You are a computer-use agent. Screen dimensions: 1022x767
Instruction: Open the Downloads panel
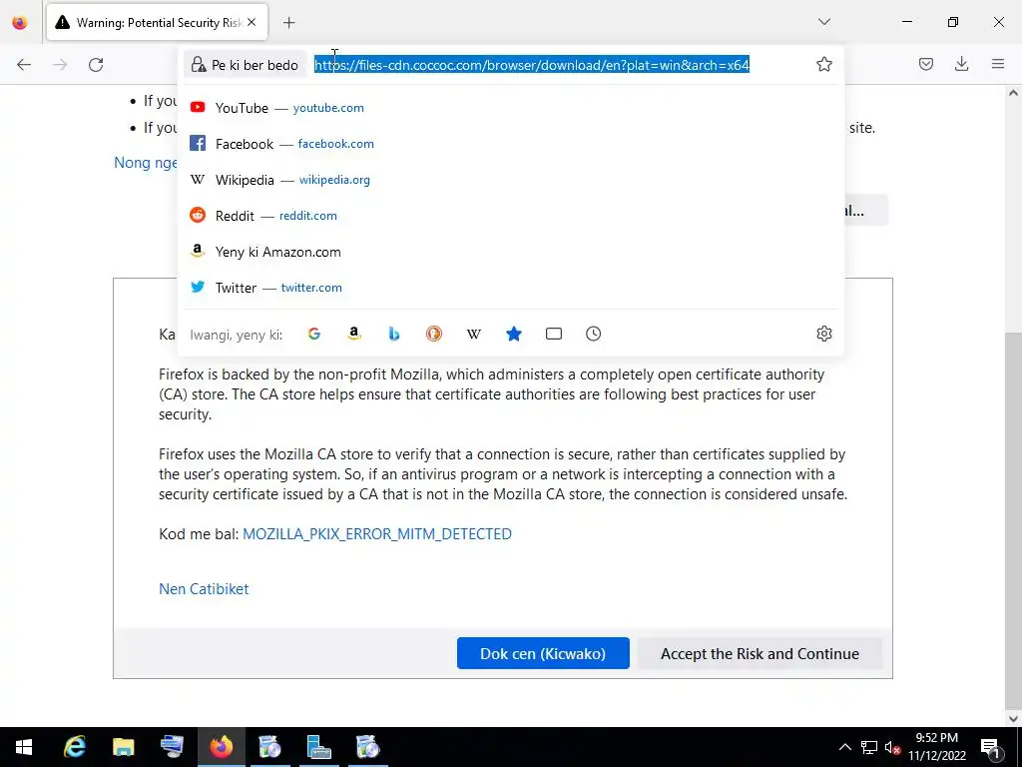tap(961, 64)
